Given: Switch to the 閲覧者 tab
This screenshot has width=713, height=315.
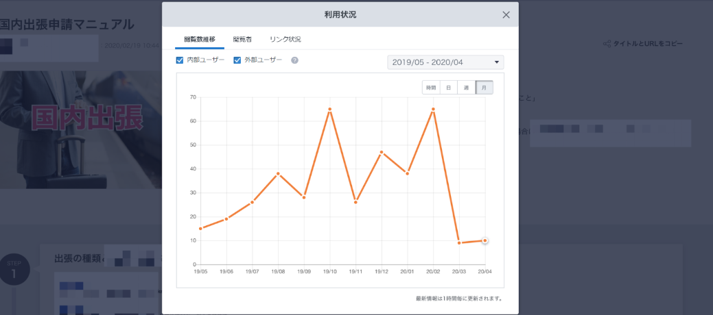Looking at the screenshot, I should coord(243,39).
